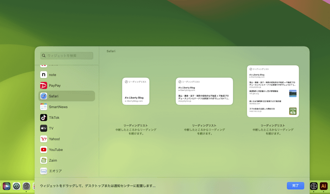330x194 pixels.
Task: Select the エオリア app icon
Action: pyautogui.click(x=44, y=171)
